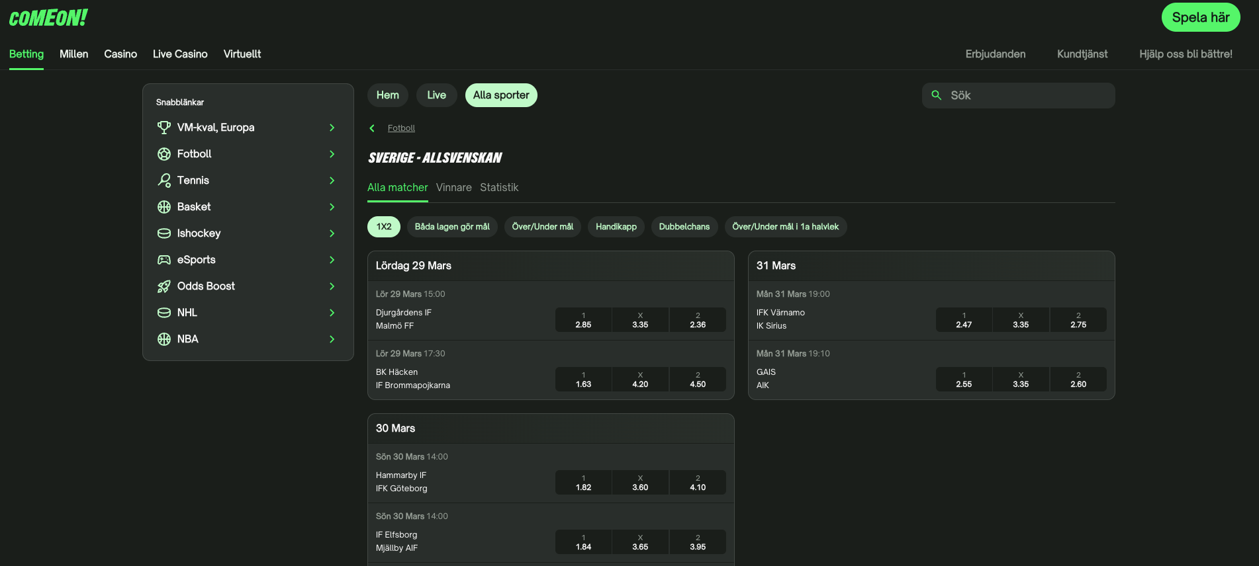Switch to the Vinnare tab

[454, 188]
